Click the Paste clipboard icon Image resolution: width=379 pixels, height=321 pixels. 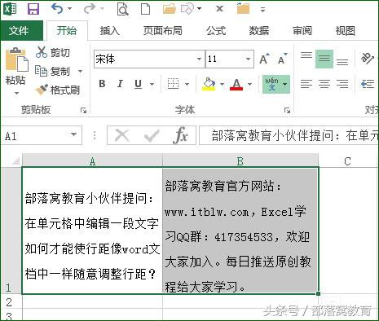(x=16, y=59)
